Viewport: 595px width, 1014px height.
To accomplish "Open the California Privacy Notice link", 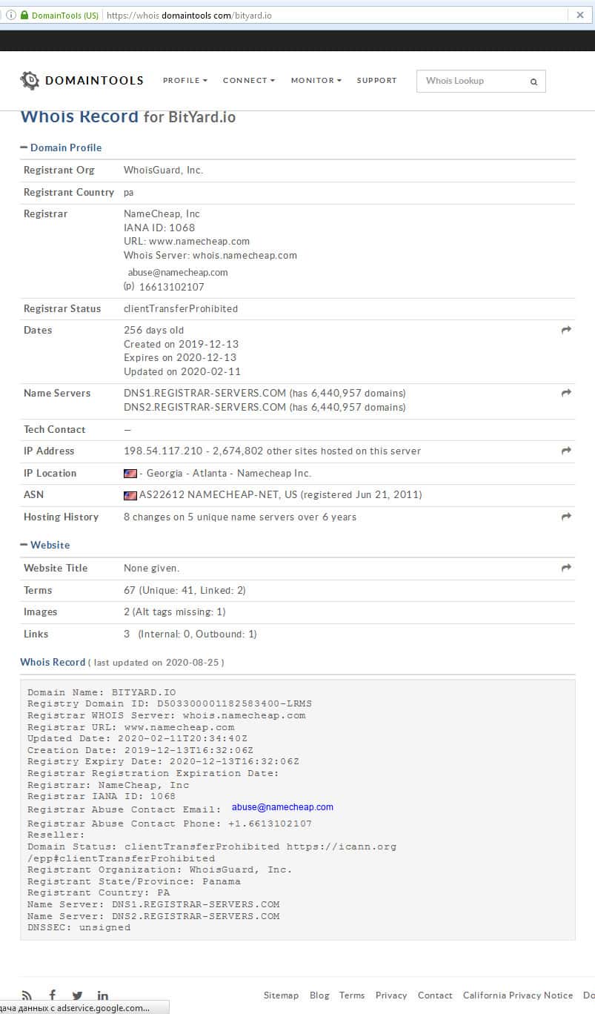I will point(518,995).
